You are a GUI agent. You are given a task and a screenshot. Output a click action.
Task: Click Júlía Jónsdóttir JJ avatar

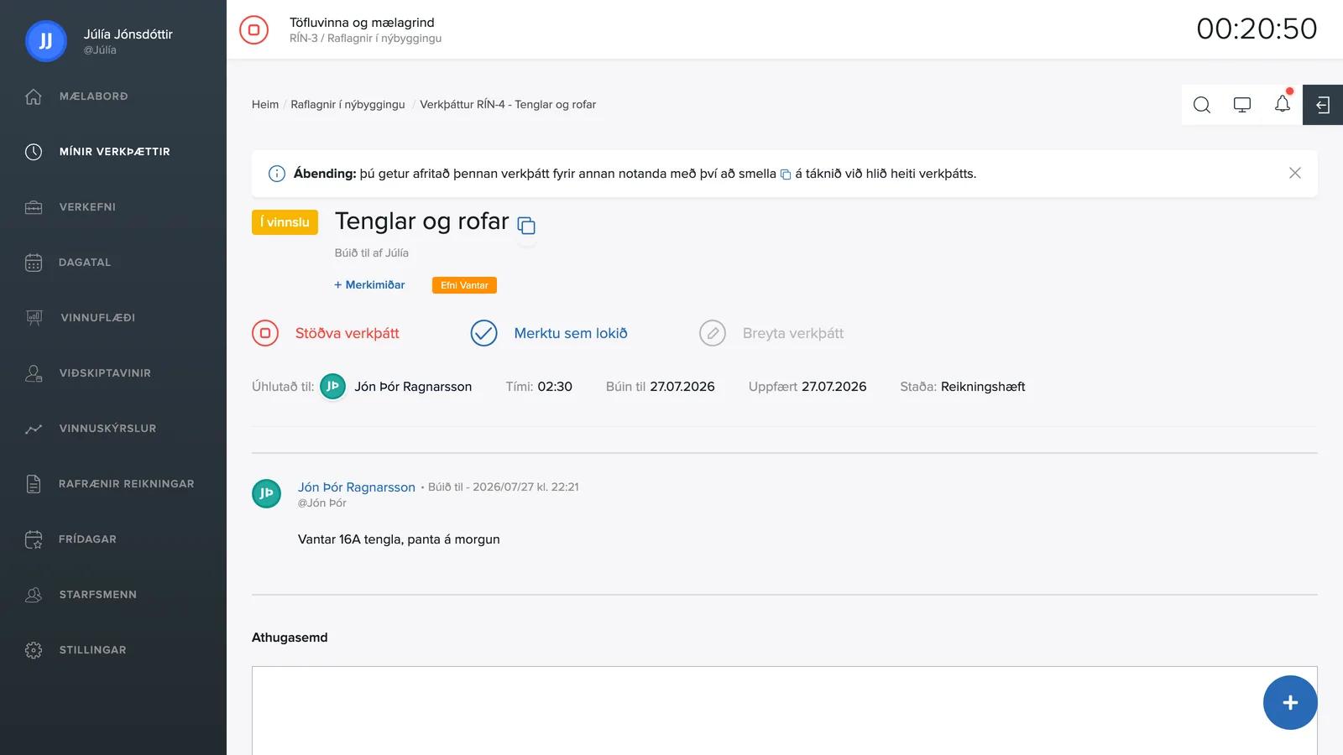(46, 41)
